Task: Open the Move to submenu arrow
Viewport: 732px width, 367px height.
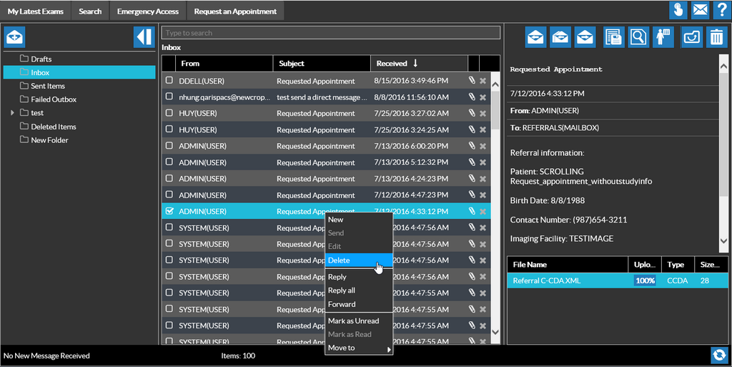Action: pyautogui.click(x=389, y=348)
